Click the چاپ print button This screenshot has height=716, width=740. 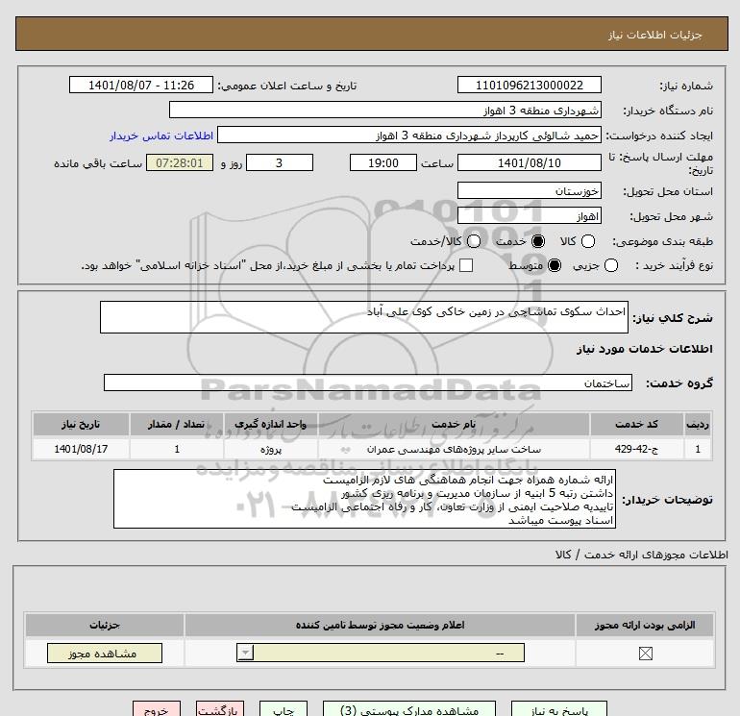tap(284, 709)
